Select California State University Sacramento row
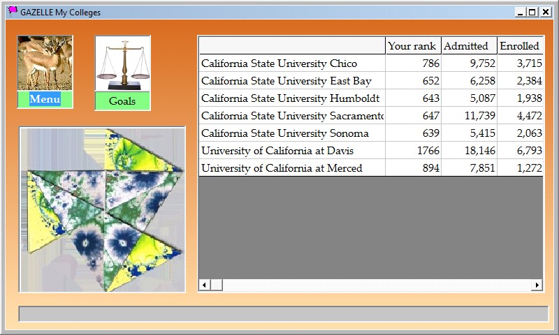The height and width of the screenshot is (335, 559). click(x=292, y=116)
